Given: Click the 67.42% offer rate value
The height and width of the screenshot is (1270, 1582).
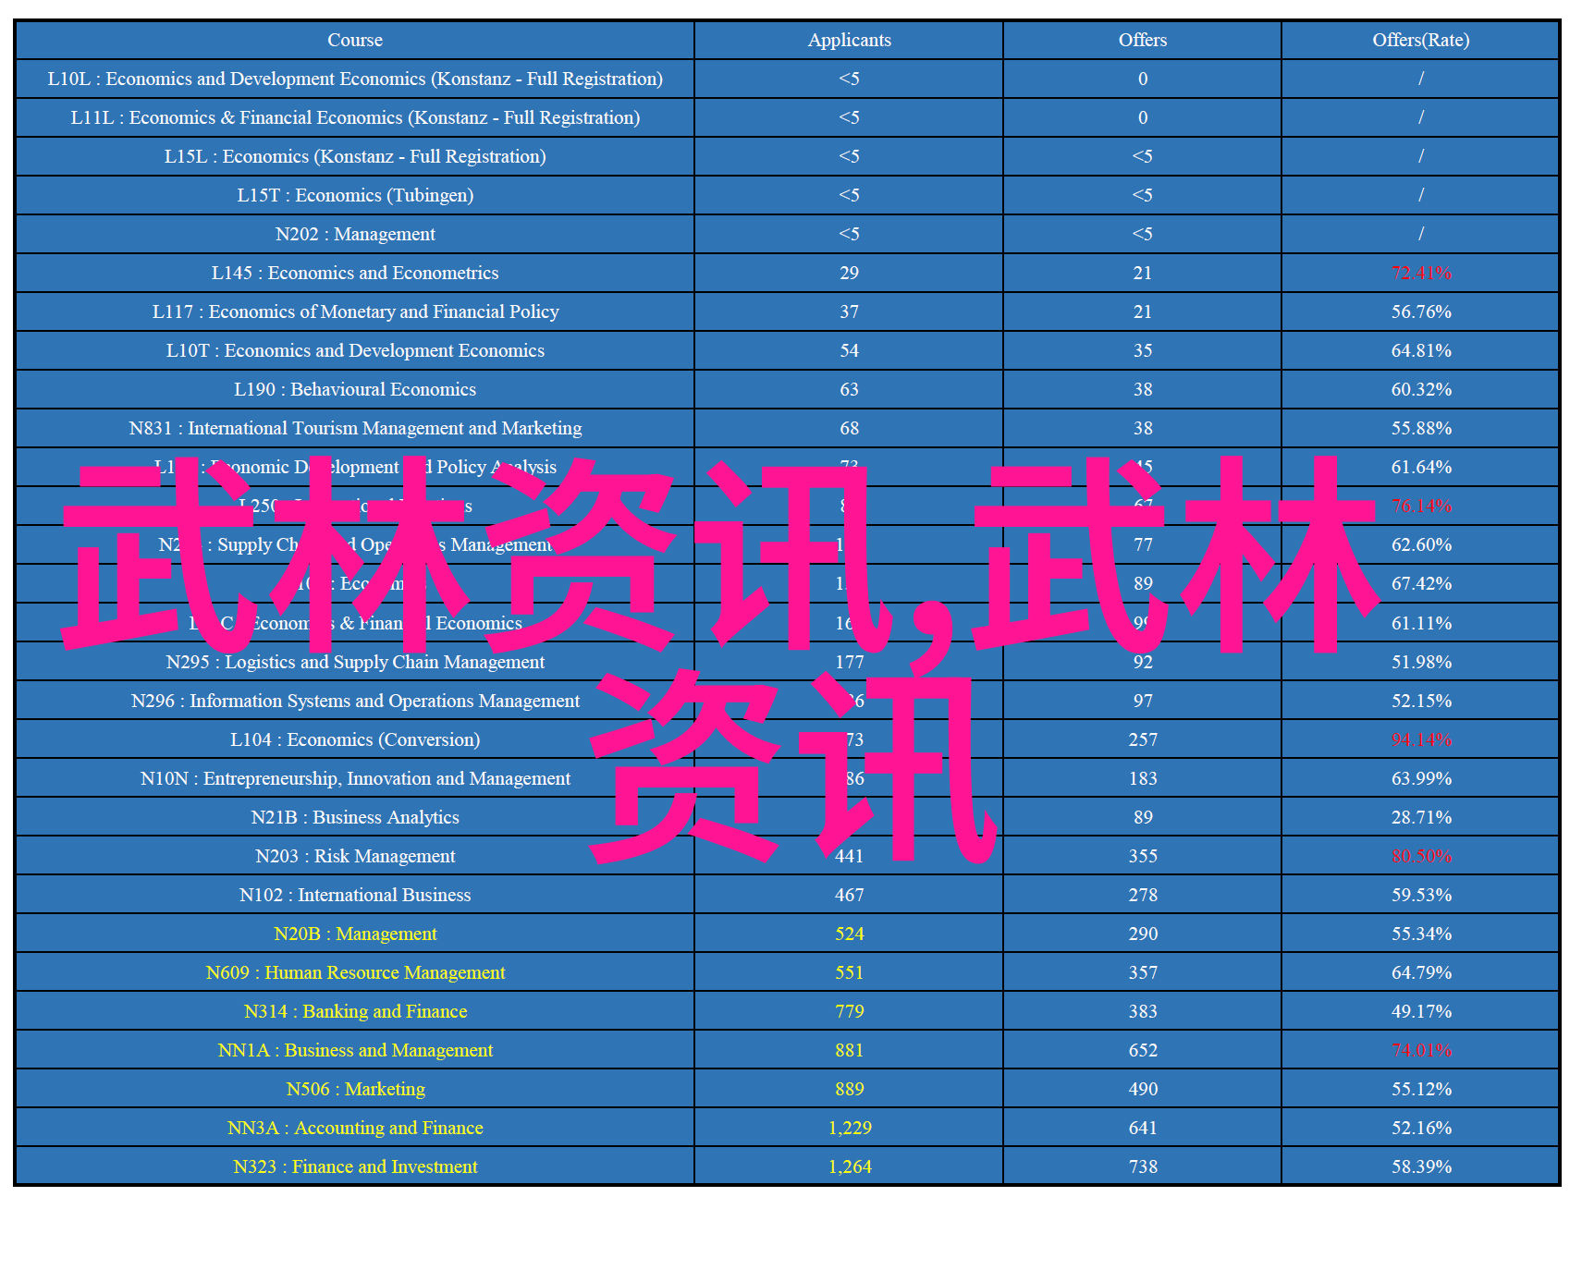Looking at the screenshot, I should coord(1421,583).
